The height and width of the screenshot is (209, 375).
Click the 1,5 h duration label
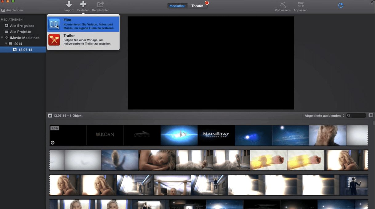55,128
